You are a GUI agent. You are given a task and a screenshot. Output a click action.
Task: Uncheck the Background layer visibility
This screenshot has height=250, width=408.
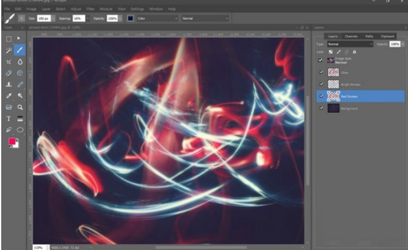tap(321, 108)
